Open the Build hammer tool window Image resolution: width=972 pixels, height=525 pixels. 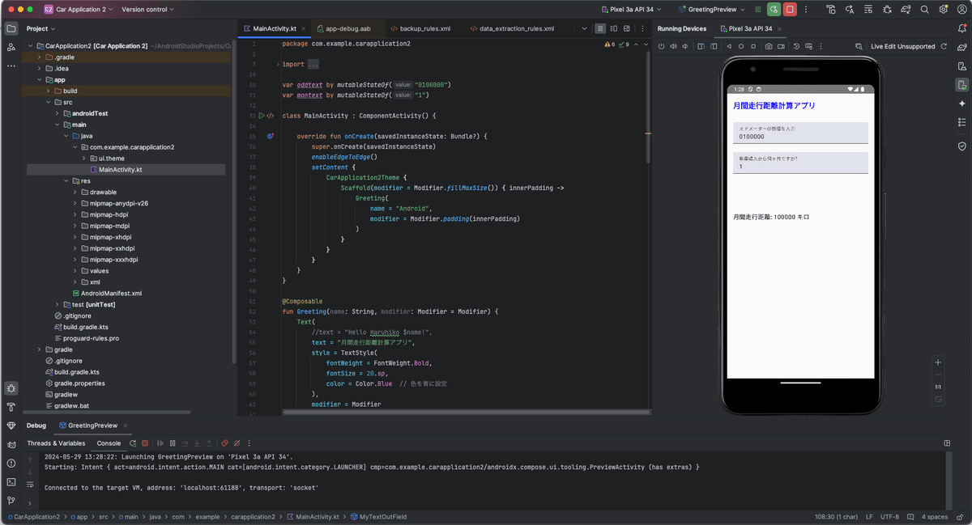pos(11,407)
